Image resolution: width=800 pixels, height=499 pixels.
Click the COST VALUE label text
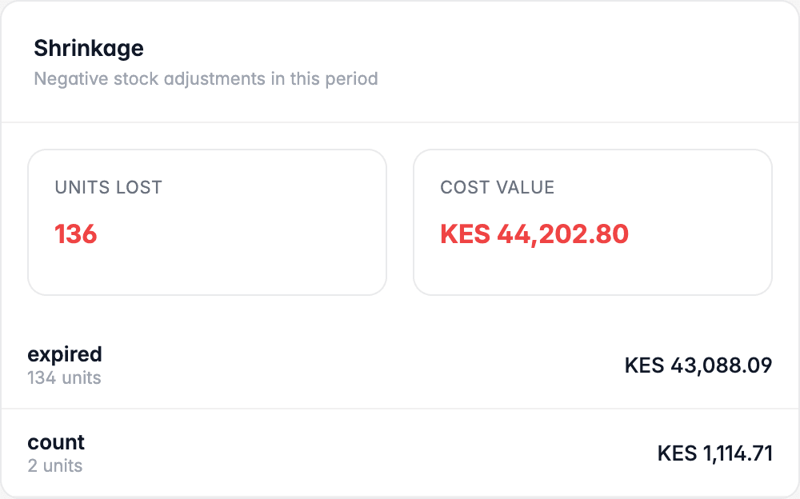pyautogui.click(x=497, y=187)
